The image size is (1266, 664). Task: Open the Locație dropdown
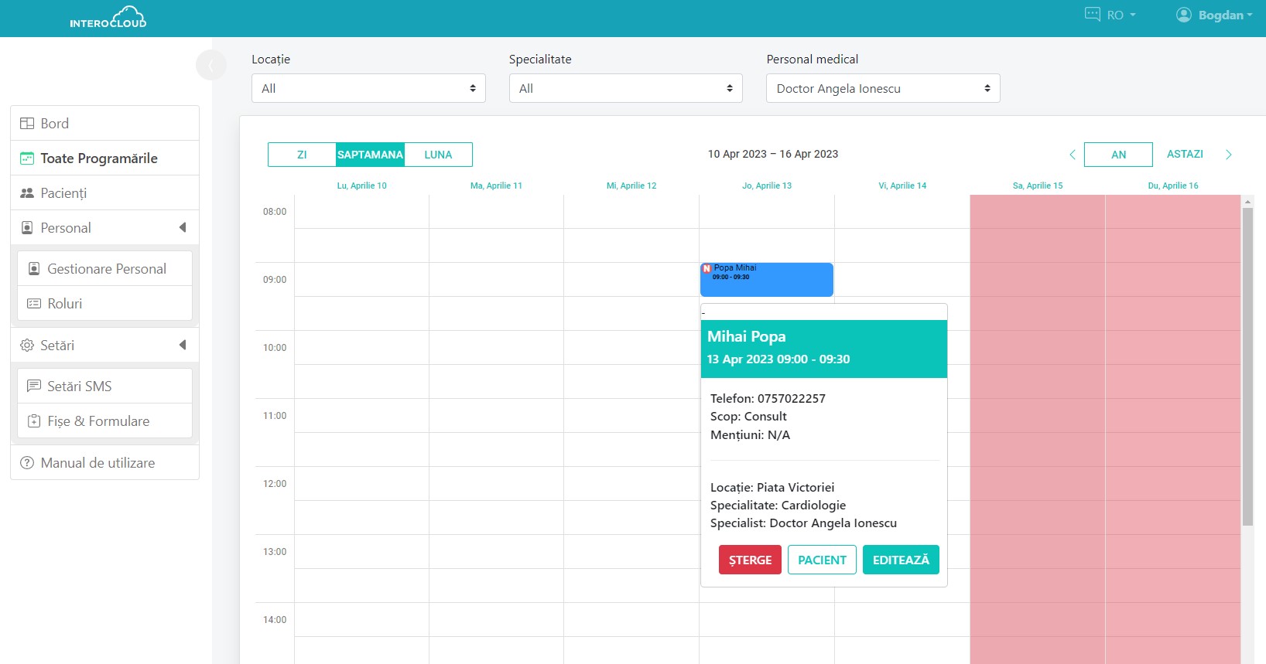pos(368,89)
